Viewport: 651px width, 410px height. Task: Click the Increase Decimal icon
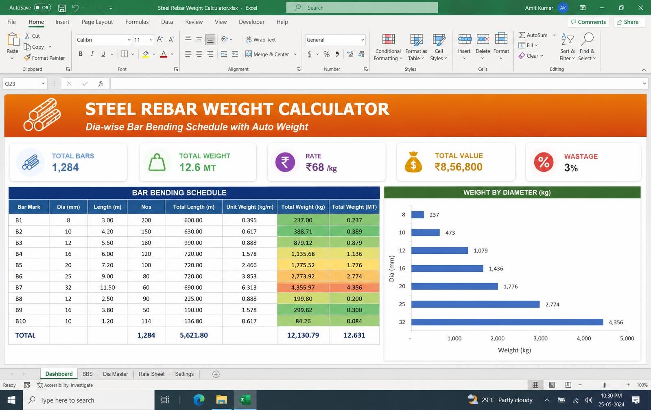click(350, 54)
